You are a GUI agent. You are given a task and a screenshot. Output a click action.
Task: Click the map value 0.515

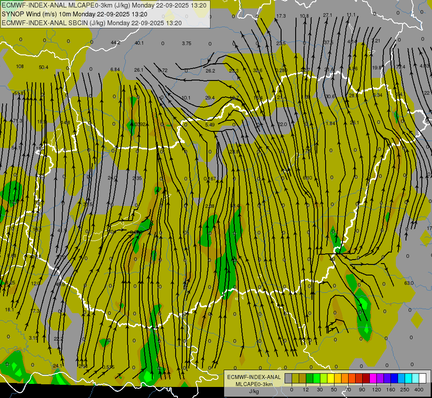point(108,367)
